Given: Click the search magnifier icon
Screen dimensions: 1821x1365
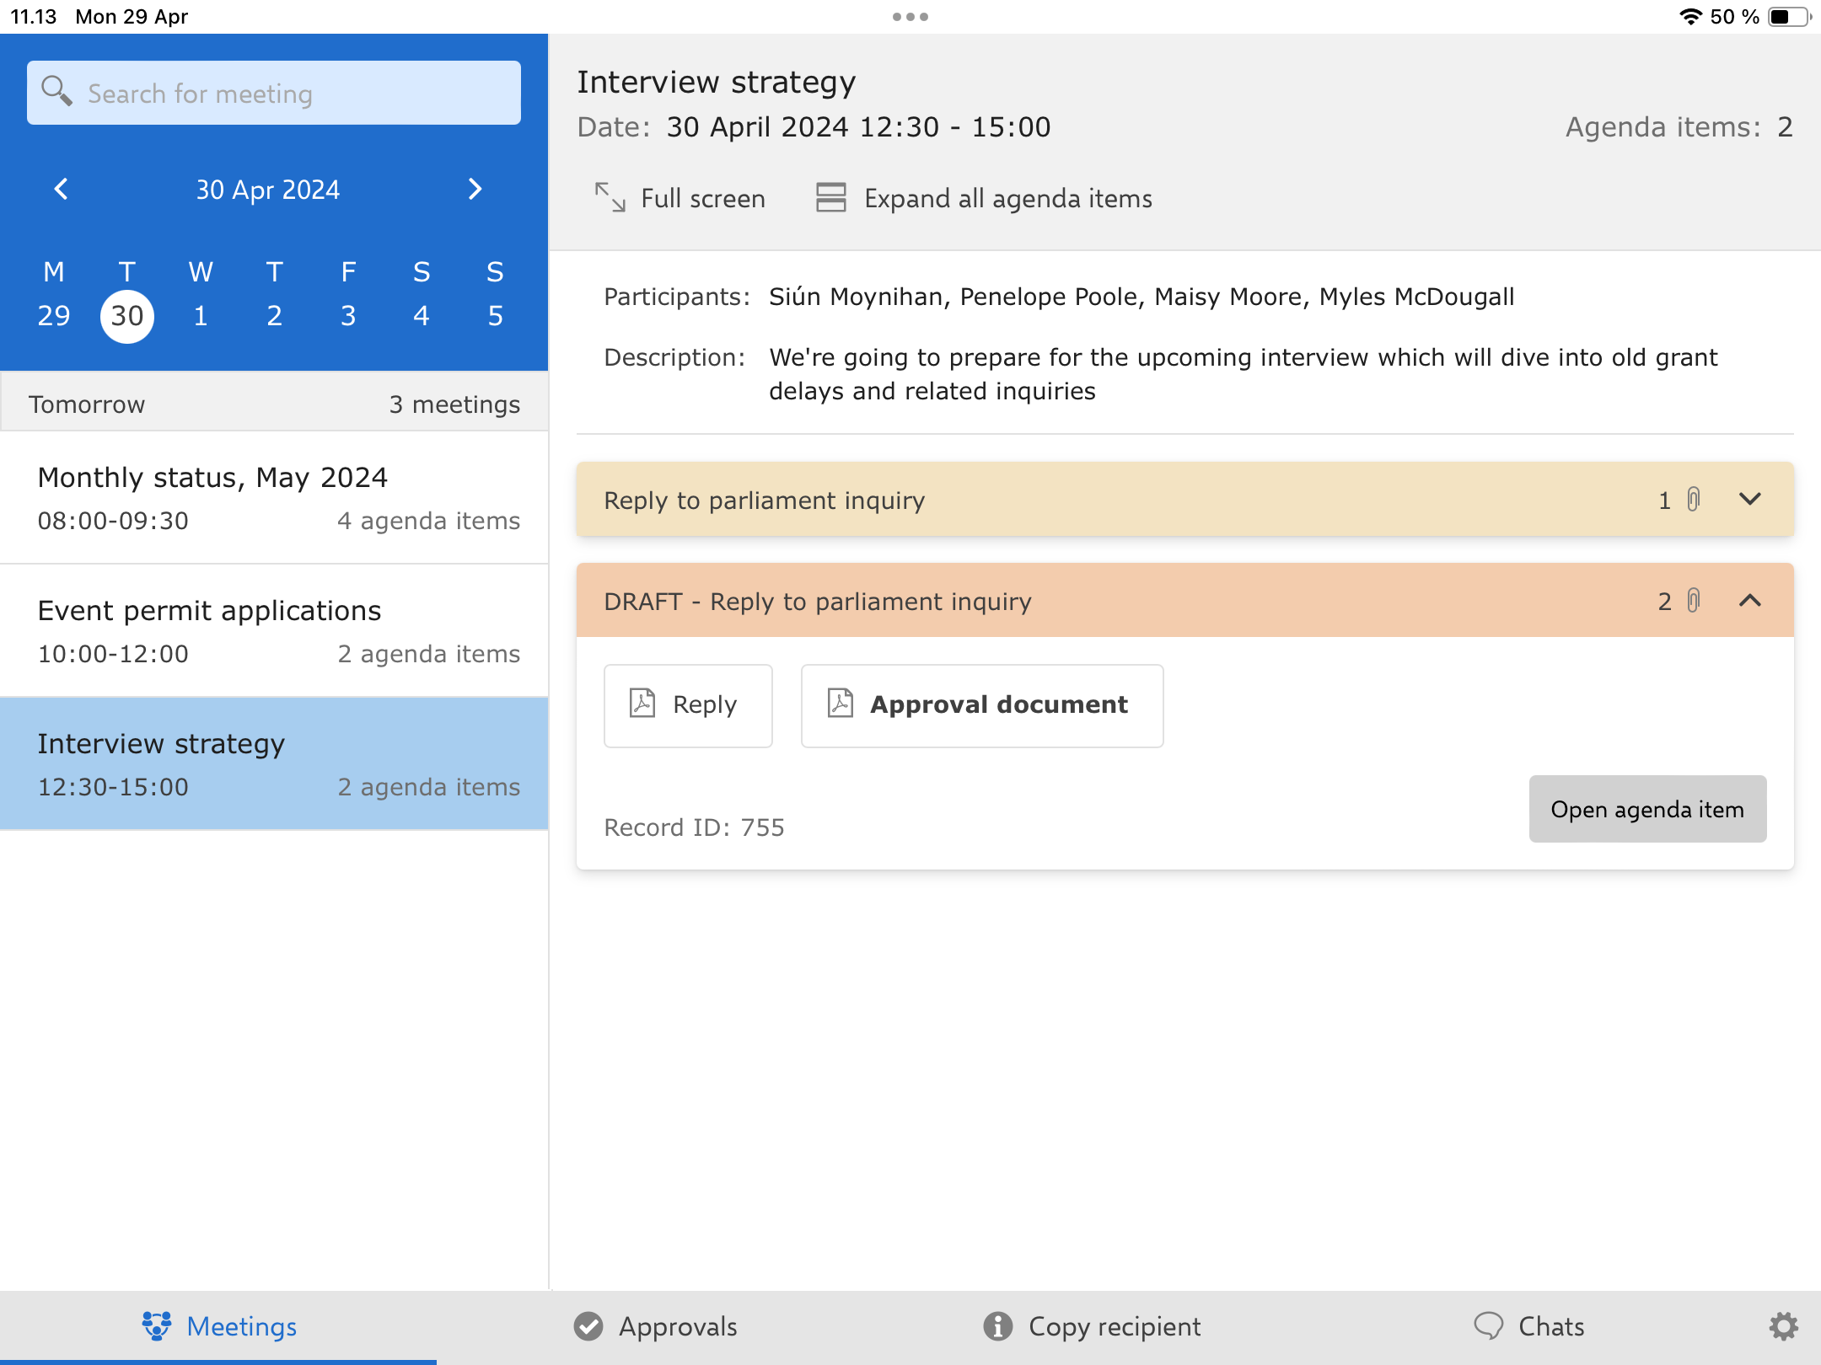Looking at the screenshot, I should [56, 91].
